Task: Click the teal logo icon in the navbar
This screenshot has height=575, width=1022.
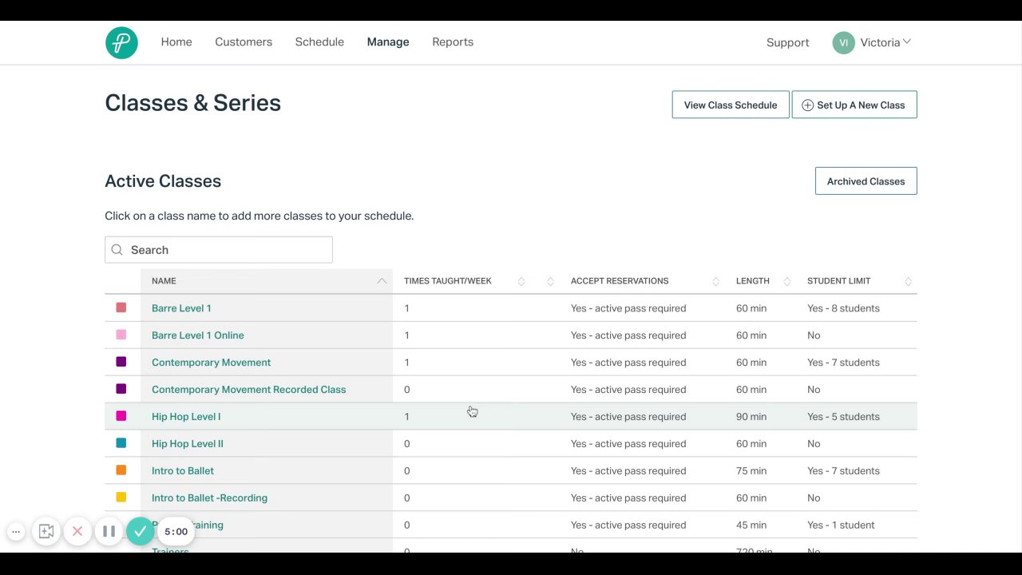Action: tap(121, 43)
